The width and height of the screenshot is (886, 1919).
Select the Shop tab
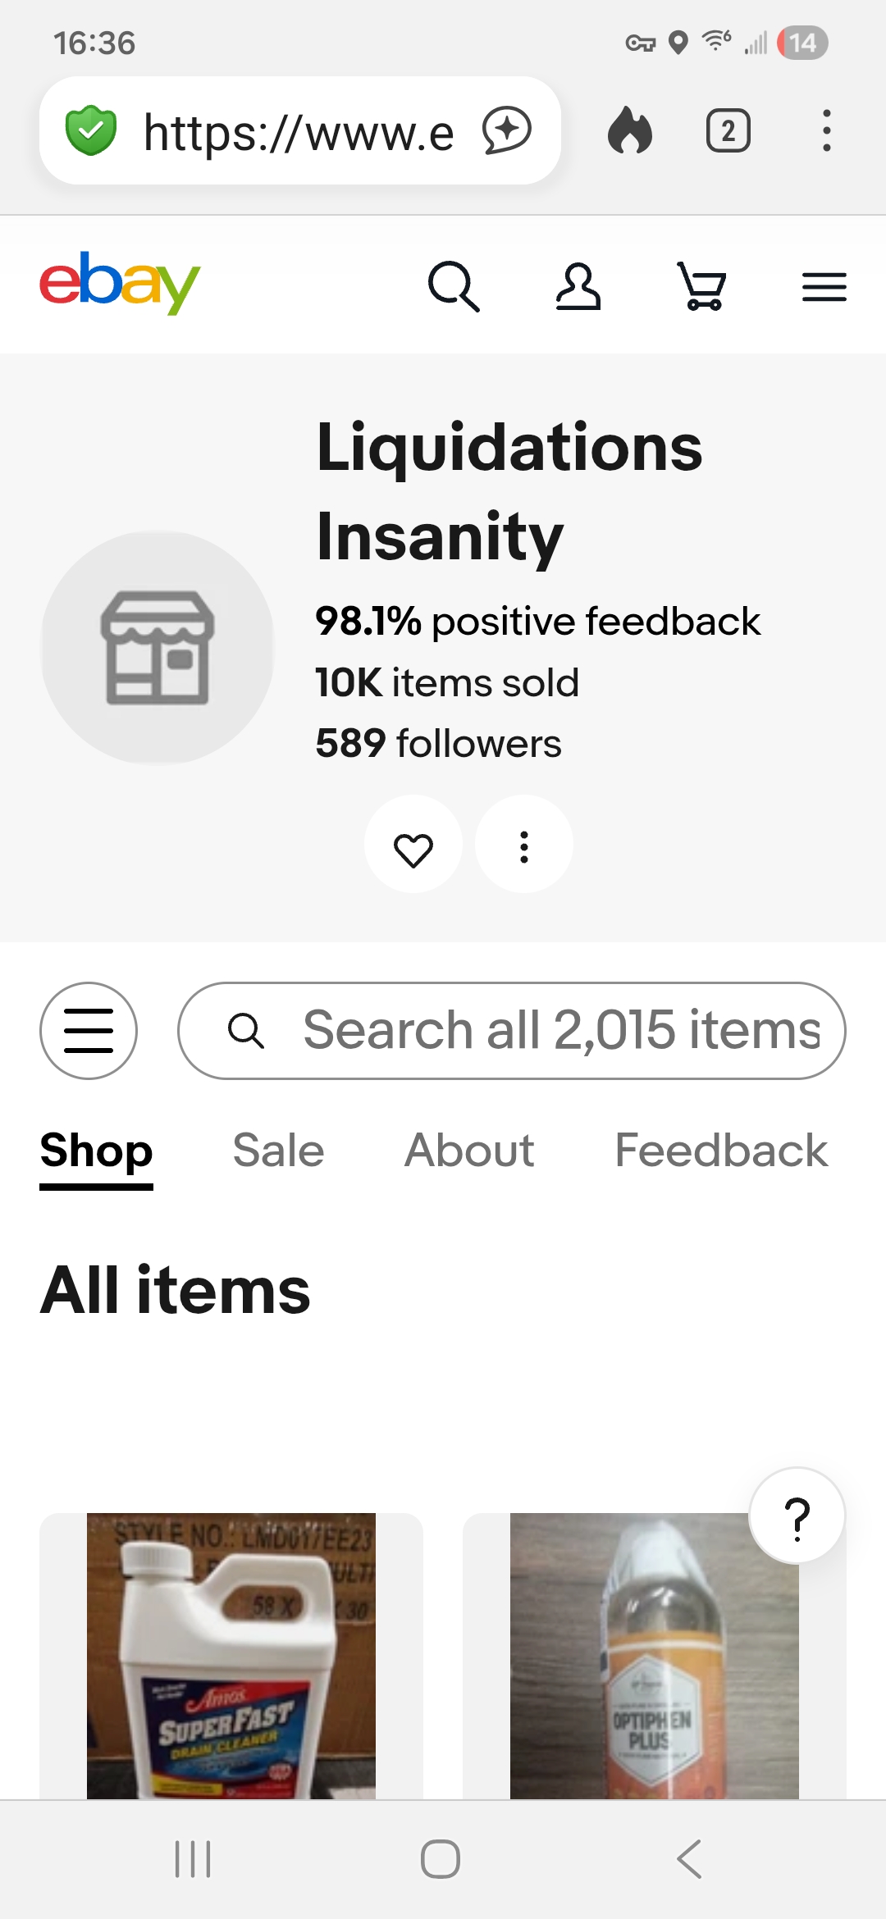coord(97,1150)
